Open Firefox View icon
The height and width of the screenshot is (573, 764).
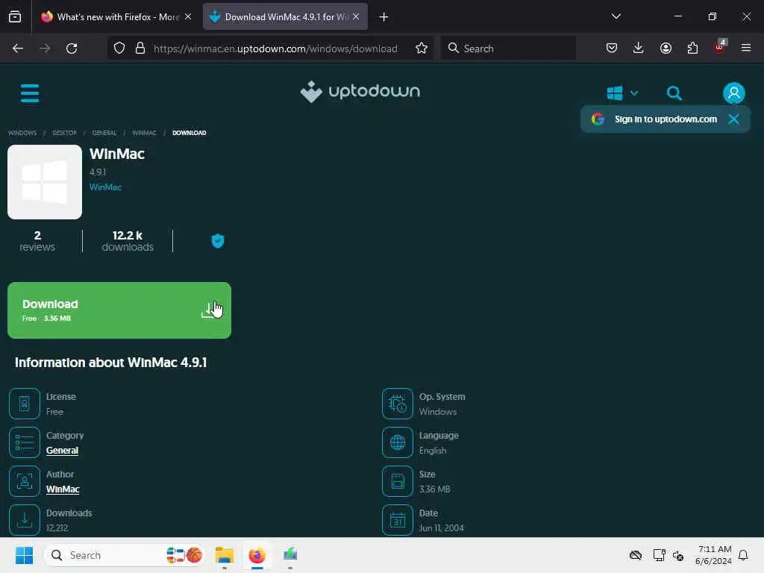tap(15, 17)
